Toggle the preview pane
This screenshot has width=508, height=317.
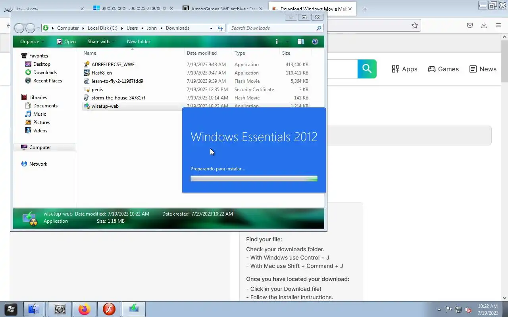click(x=301, y=42)
